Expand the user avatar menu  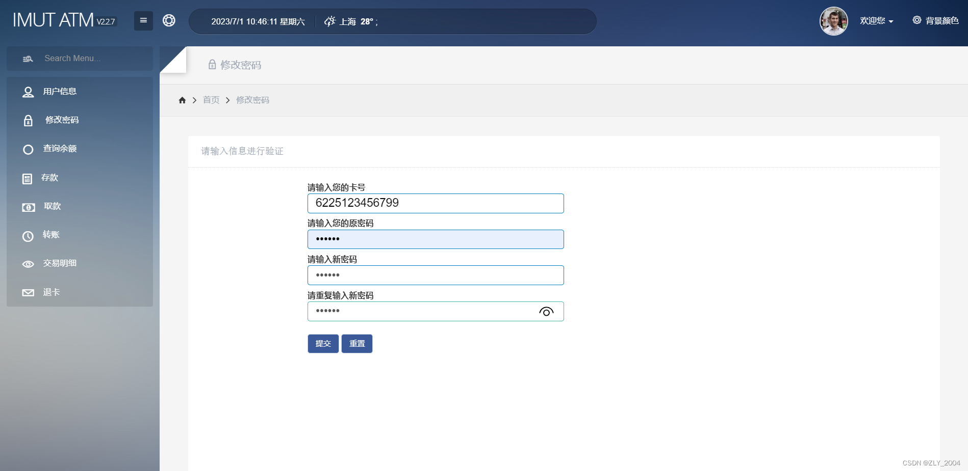[x=833, y=21]
